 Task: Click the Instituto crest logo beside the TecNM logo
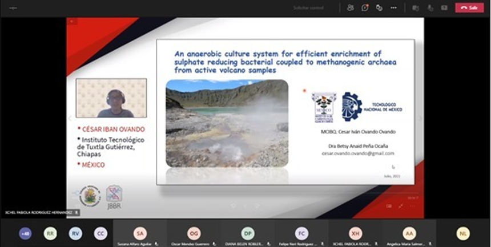click(324, 107)
